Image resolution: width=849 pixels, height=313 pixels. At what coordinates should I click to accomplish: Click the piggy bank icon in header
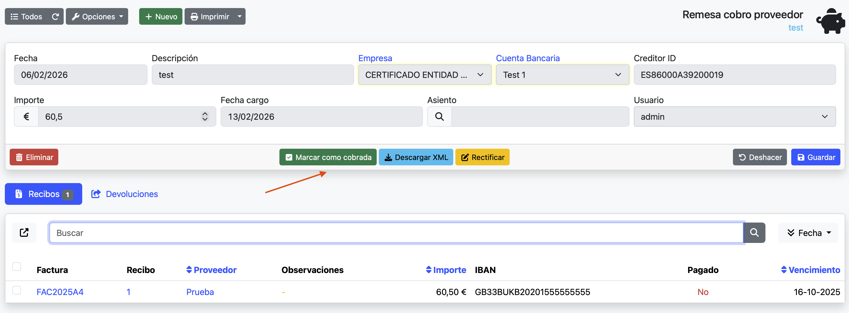tap(830, 21)
